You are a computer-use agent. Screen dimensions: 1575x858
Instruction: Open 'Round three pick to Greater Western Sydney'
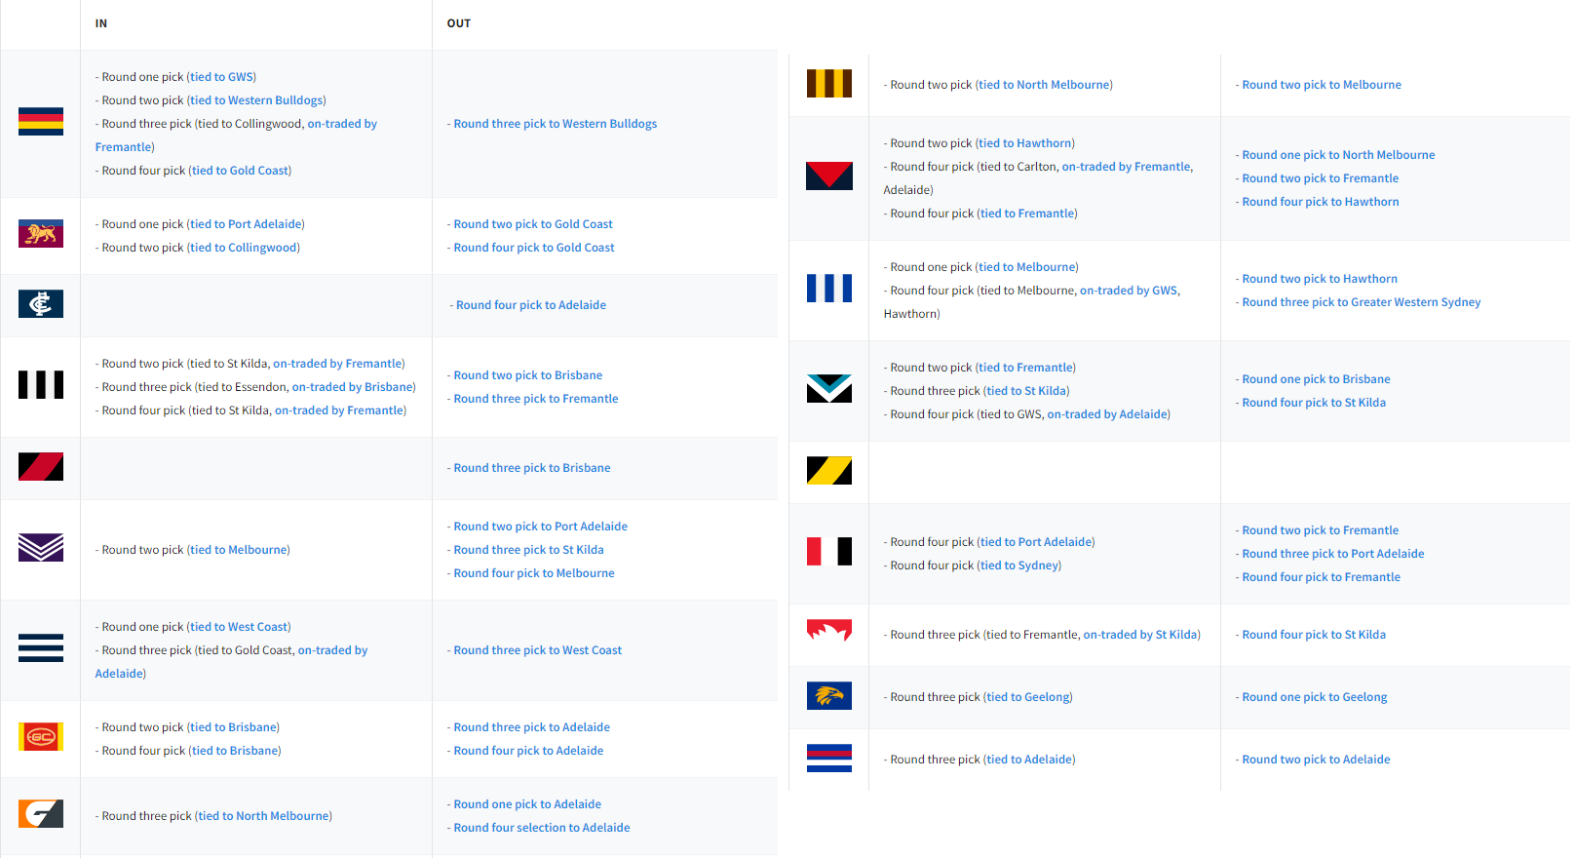(x=1362, y=302)
